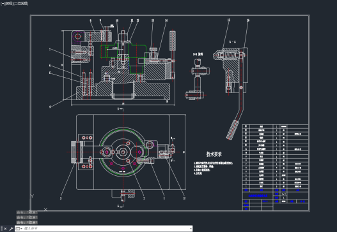
Task: Select the first 取消 command history line
Action: (27, 212)
